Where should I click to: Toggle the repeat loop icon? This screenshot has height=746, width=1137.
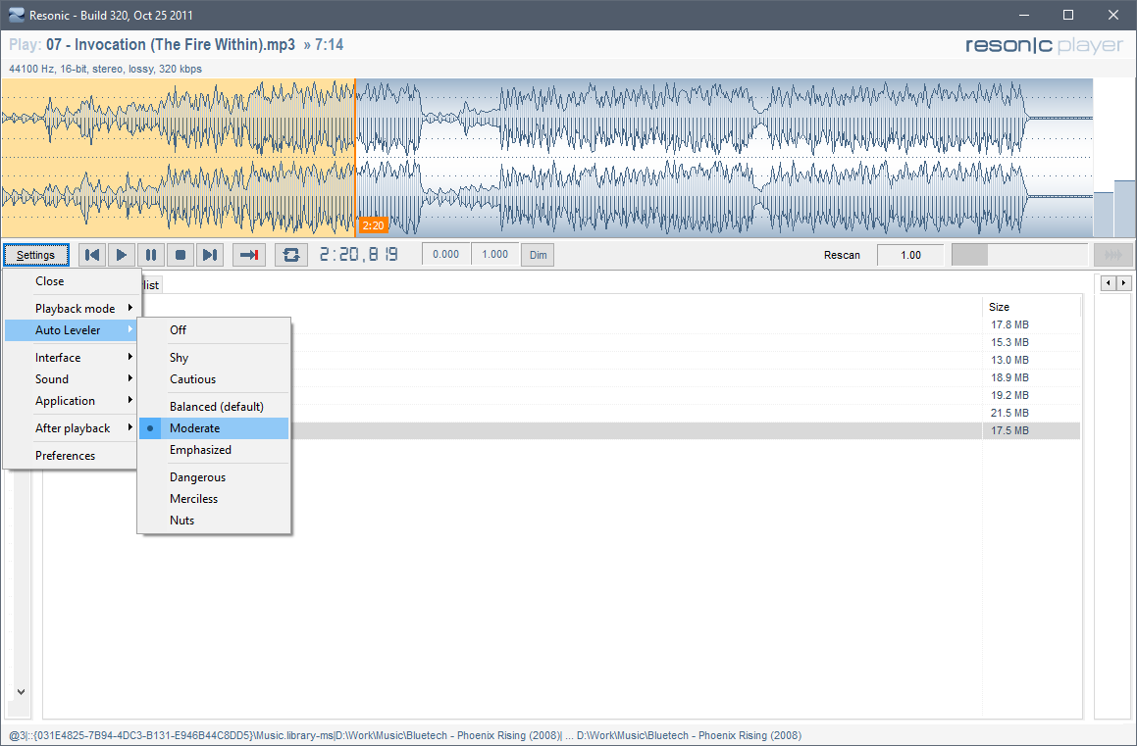pos(291,255)
